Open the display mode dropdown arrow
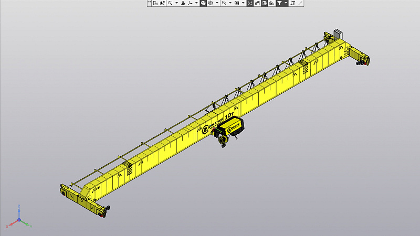Image resolution: width=420 pixels, height=236 pixels. click(x=217, y=3)
